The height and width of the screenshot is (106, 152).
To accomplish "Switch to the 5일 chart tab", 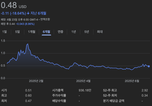I will pyautogui.click(x=17, y=32).
